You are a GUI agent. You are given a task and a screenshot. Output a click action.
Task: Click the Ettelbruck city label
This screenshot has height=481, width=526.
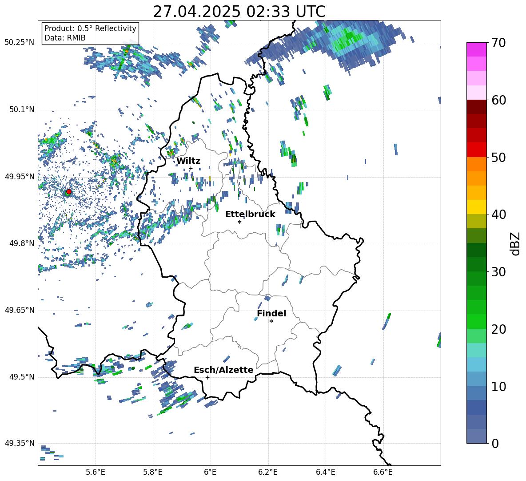pos(250,214)
